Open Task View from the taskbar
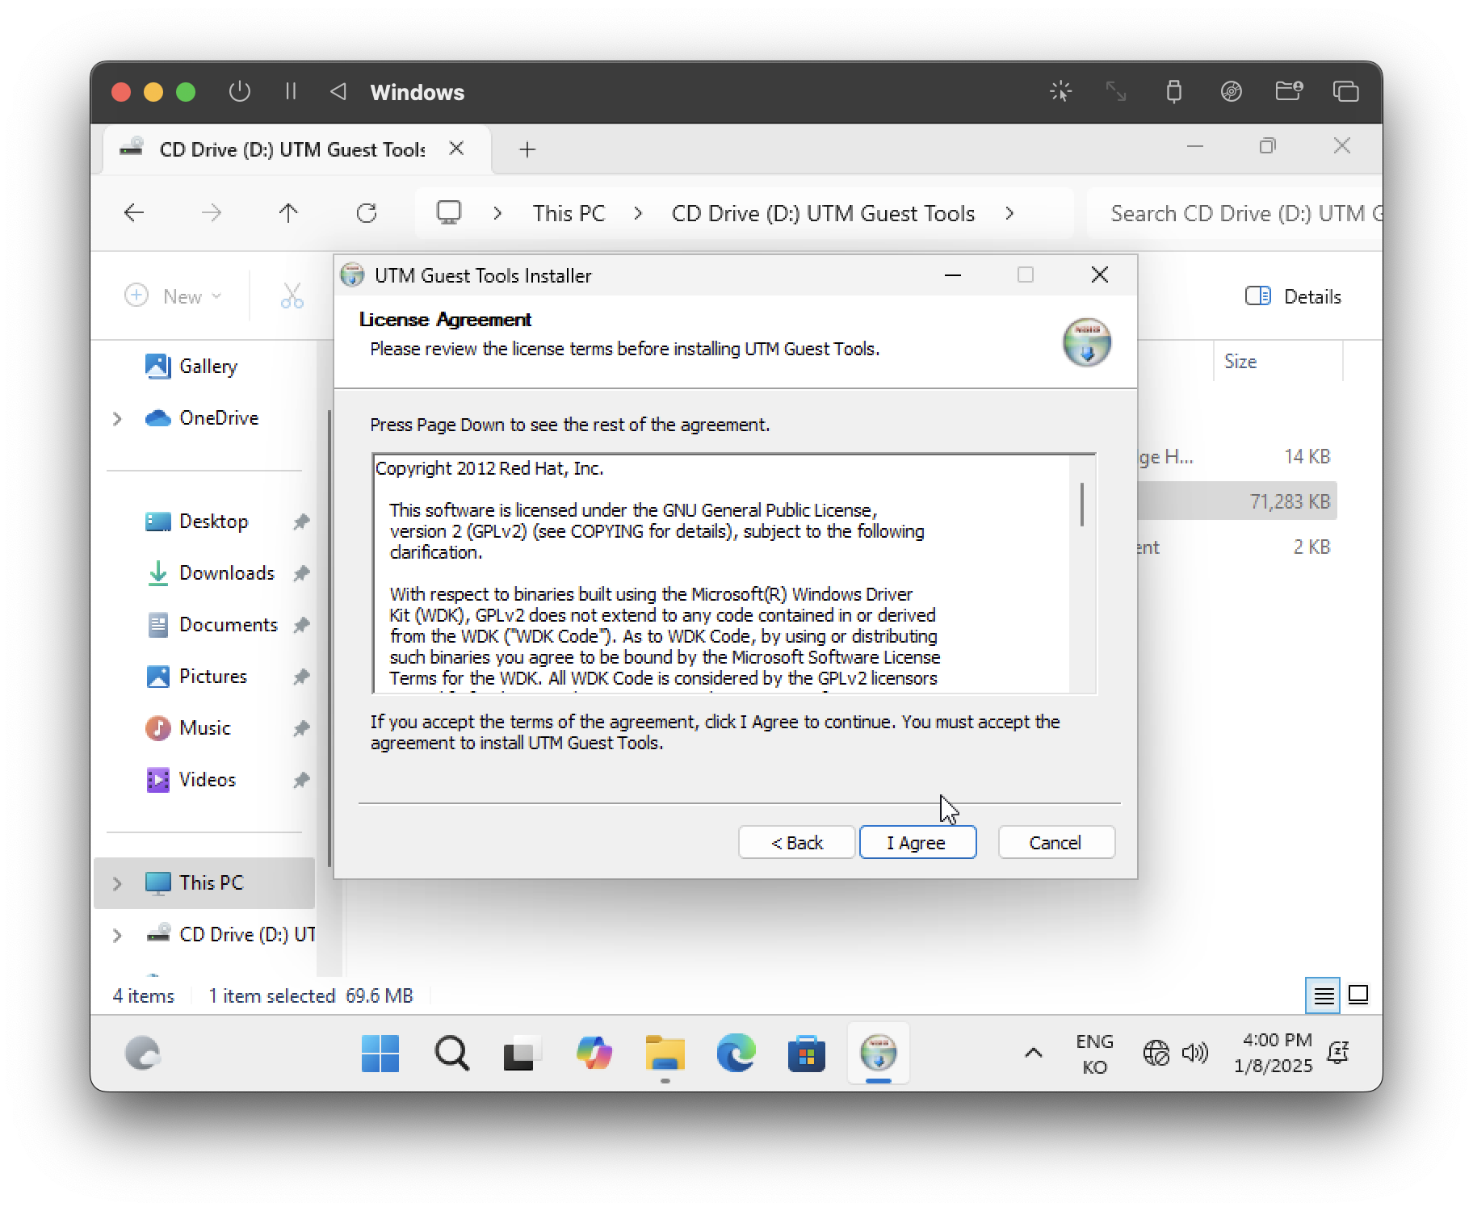This screenshot has width=1473, height=1211. point(522,1053)
